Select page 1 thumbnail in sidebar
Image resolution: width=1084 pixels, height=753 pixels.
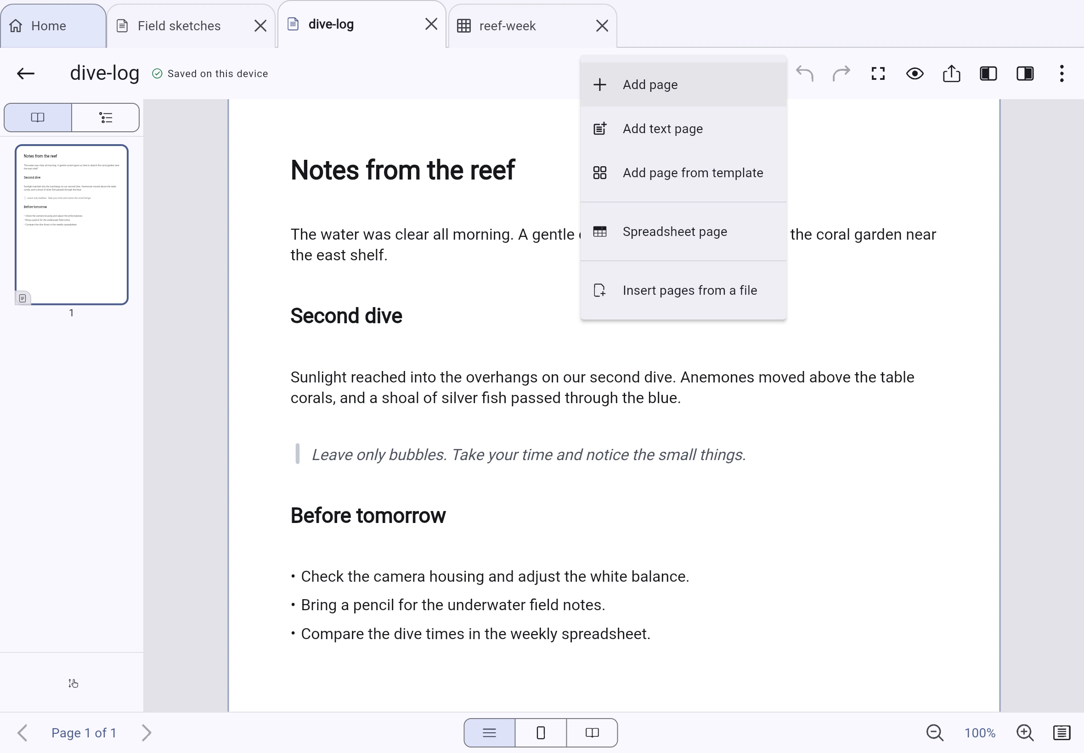[72, 225]
